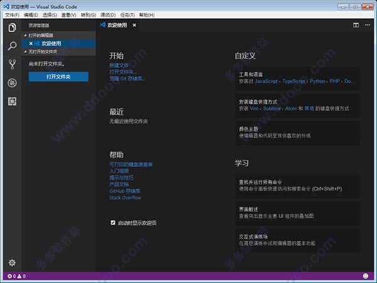Click the 无最近使用文件夹 text
The image size is (377, 283).
[129, 121]
